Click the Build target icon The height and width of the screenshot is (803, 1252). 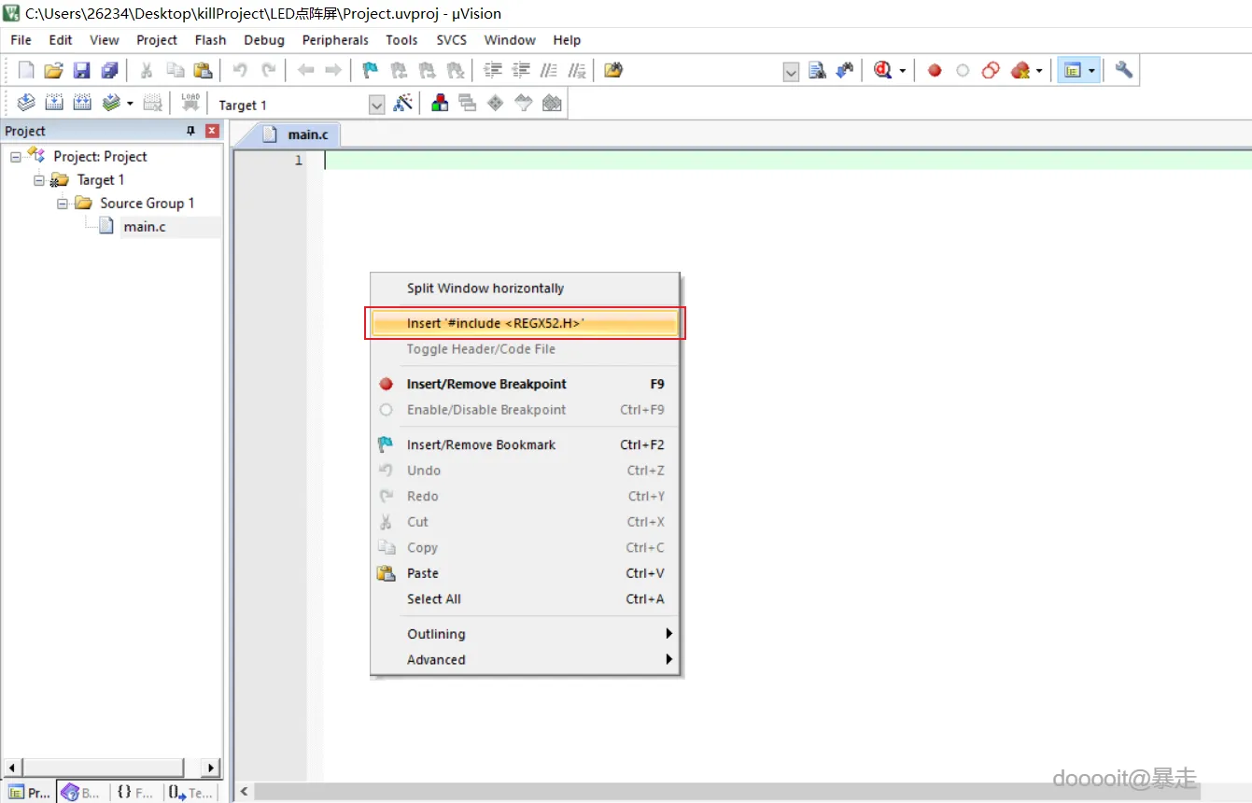click(x=54, y=104)
